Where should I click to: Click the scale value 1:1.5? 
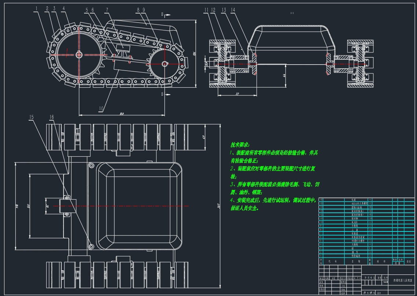click(386, 282)
